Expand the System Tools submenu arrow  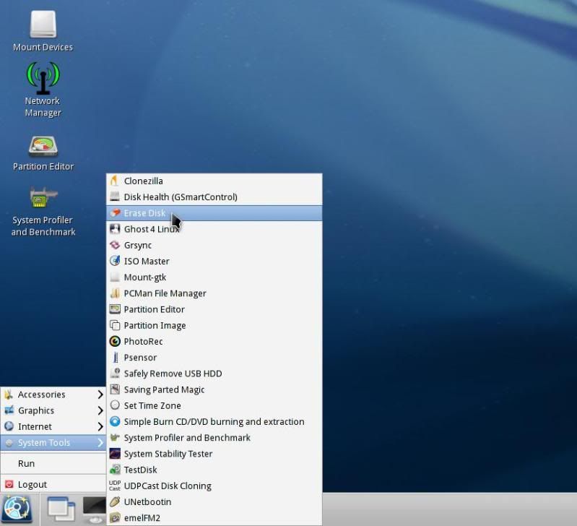(100, 443)
